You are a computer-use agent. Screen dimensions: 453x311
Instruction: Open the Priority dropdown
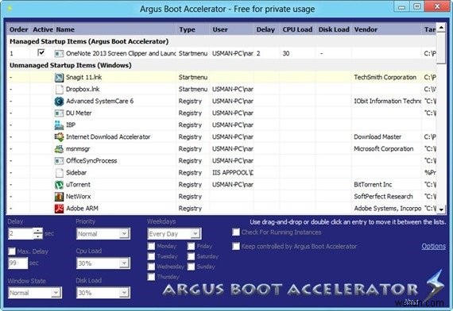(x=103, y=234)
